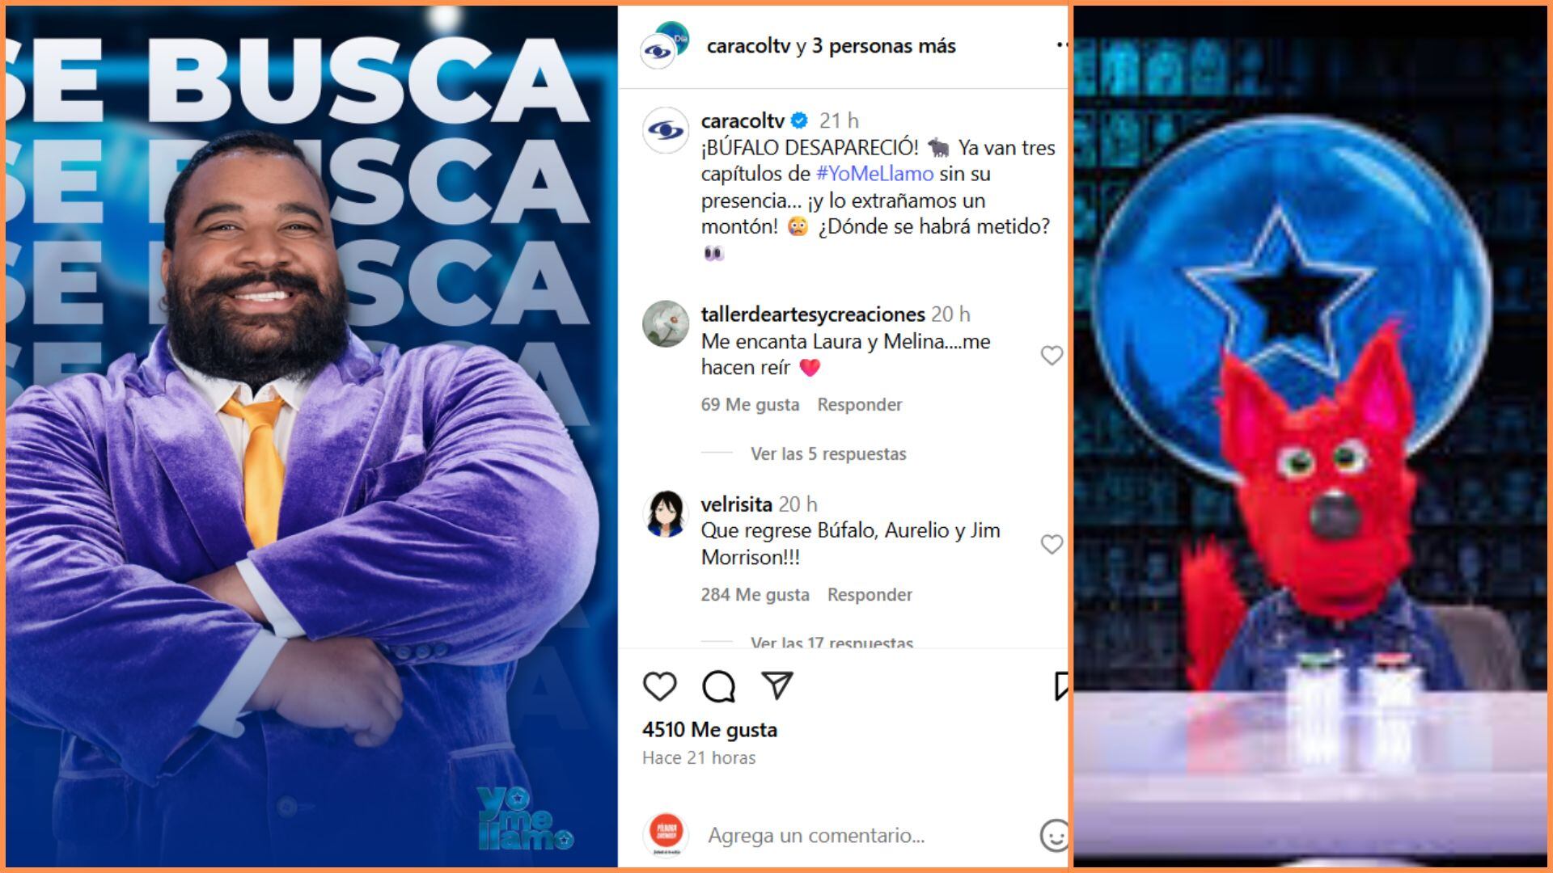Open velrisita's profile picture
1553x873 pixels.
tap(665, 513)
